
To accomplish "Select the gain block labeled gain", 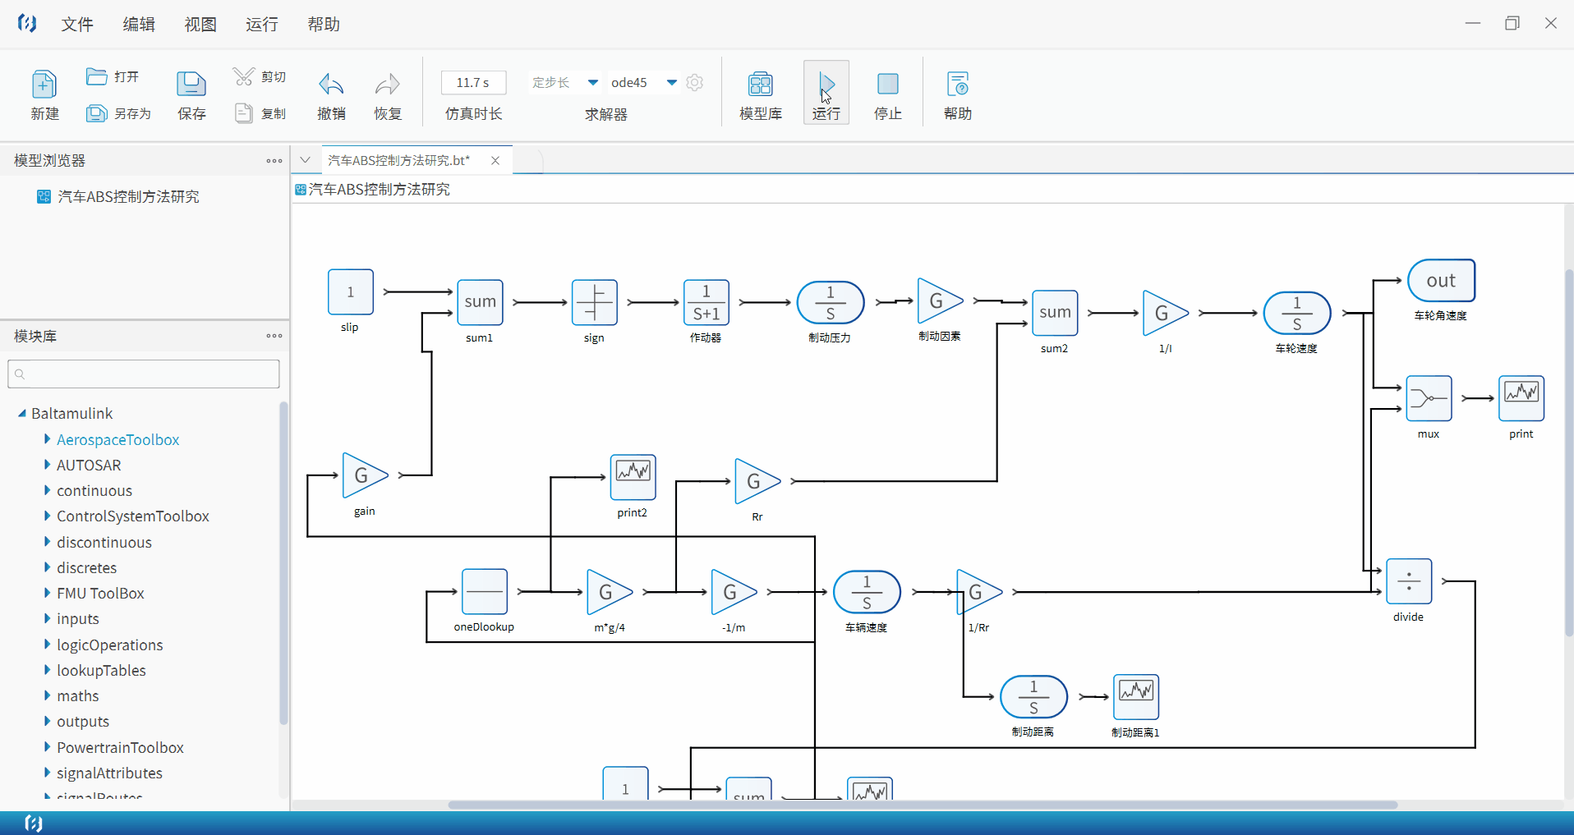I will pyautogui.click(x=365, y=475).
